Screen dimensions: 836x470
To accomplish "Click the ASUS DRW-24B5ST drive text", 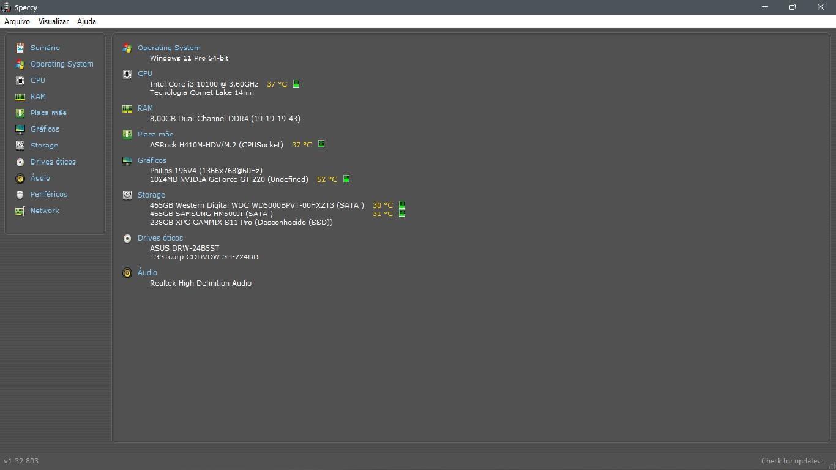I will (x=184, y=248).
